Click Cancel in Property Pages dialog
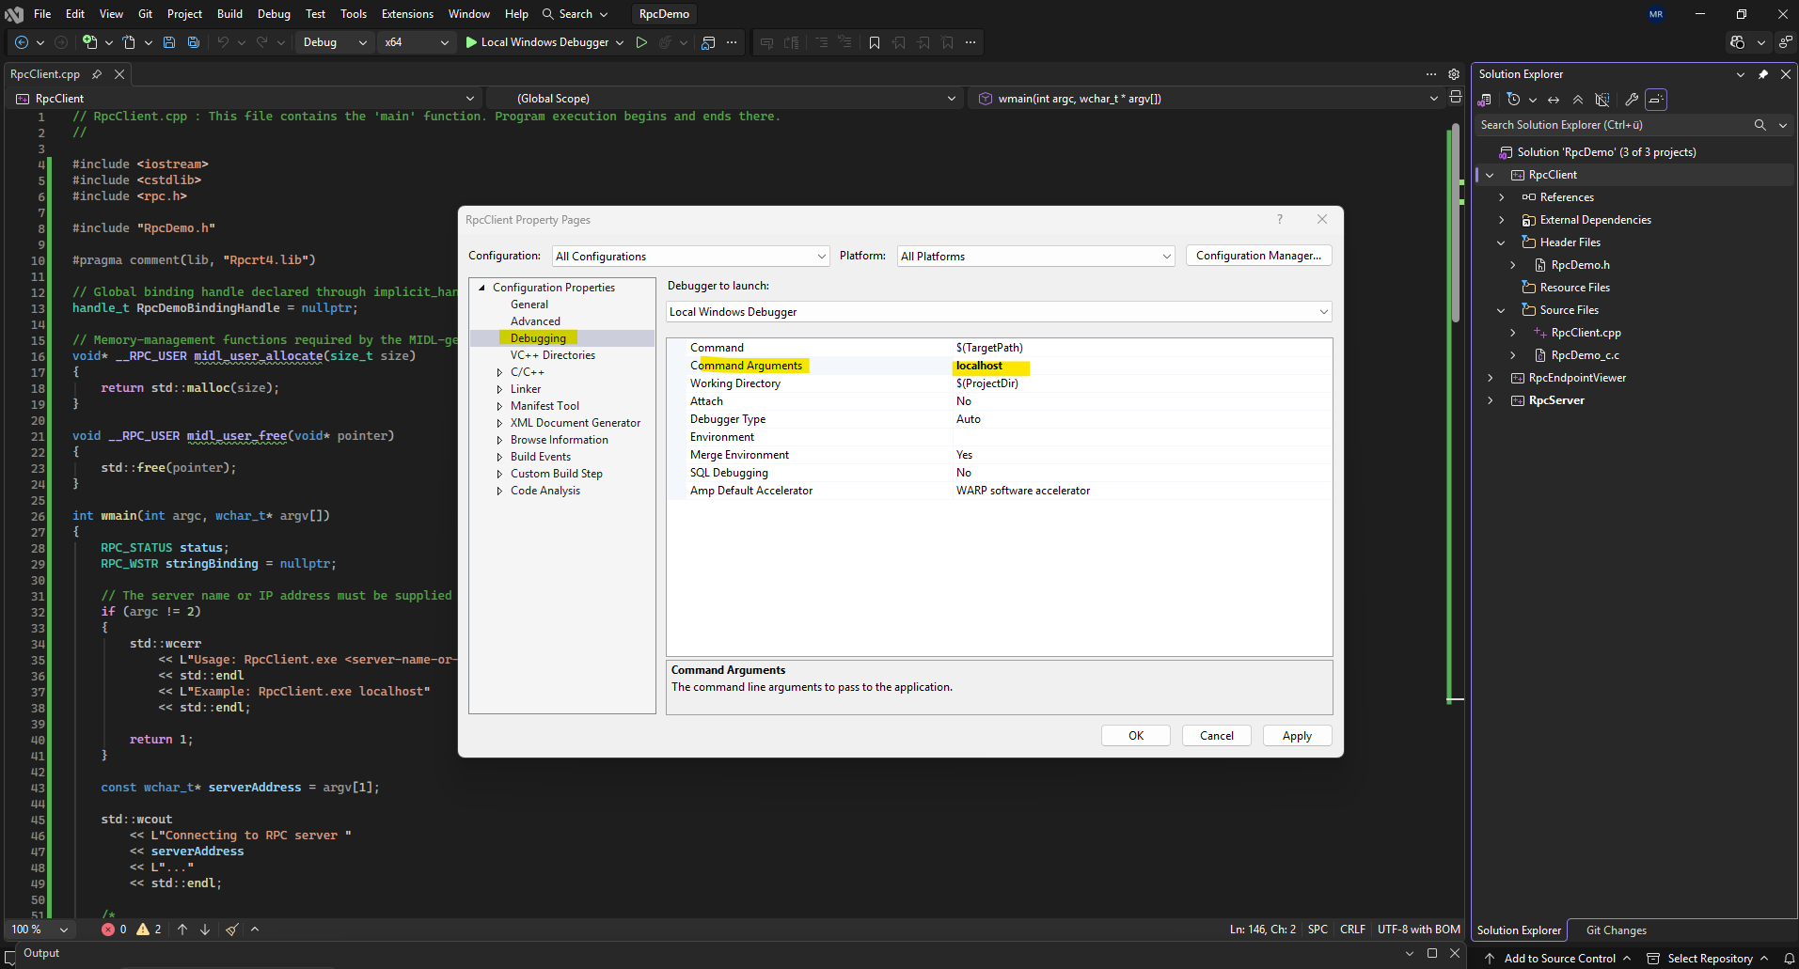Screen dimensions: 1799x969 [x=1217, y=736]
